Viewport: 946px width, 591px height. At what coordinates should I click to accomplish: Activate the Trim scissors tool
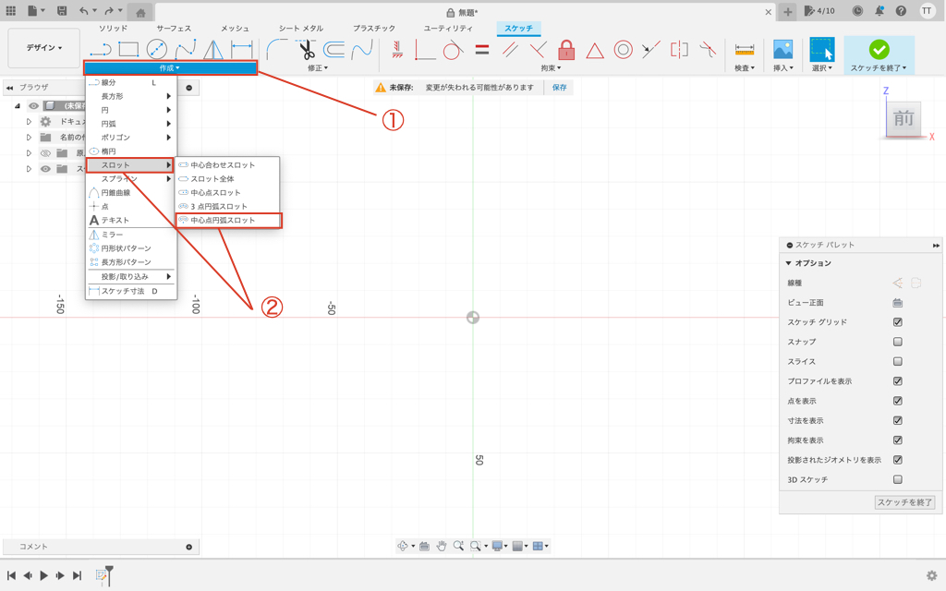click(x=307, y=50)
